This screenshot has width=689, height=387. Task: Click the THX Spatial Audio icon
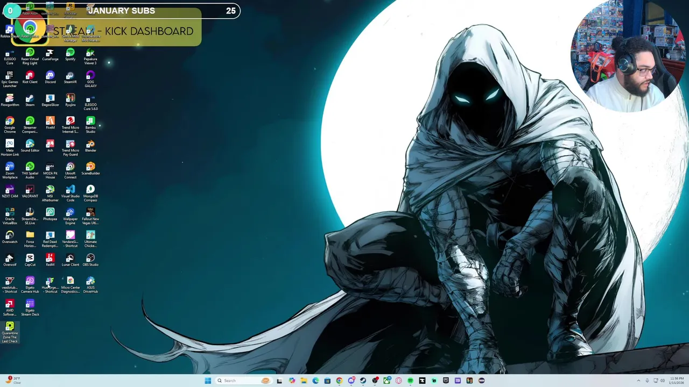coord(30,171)
